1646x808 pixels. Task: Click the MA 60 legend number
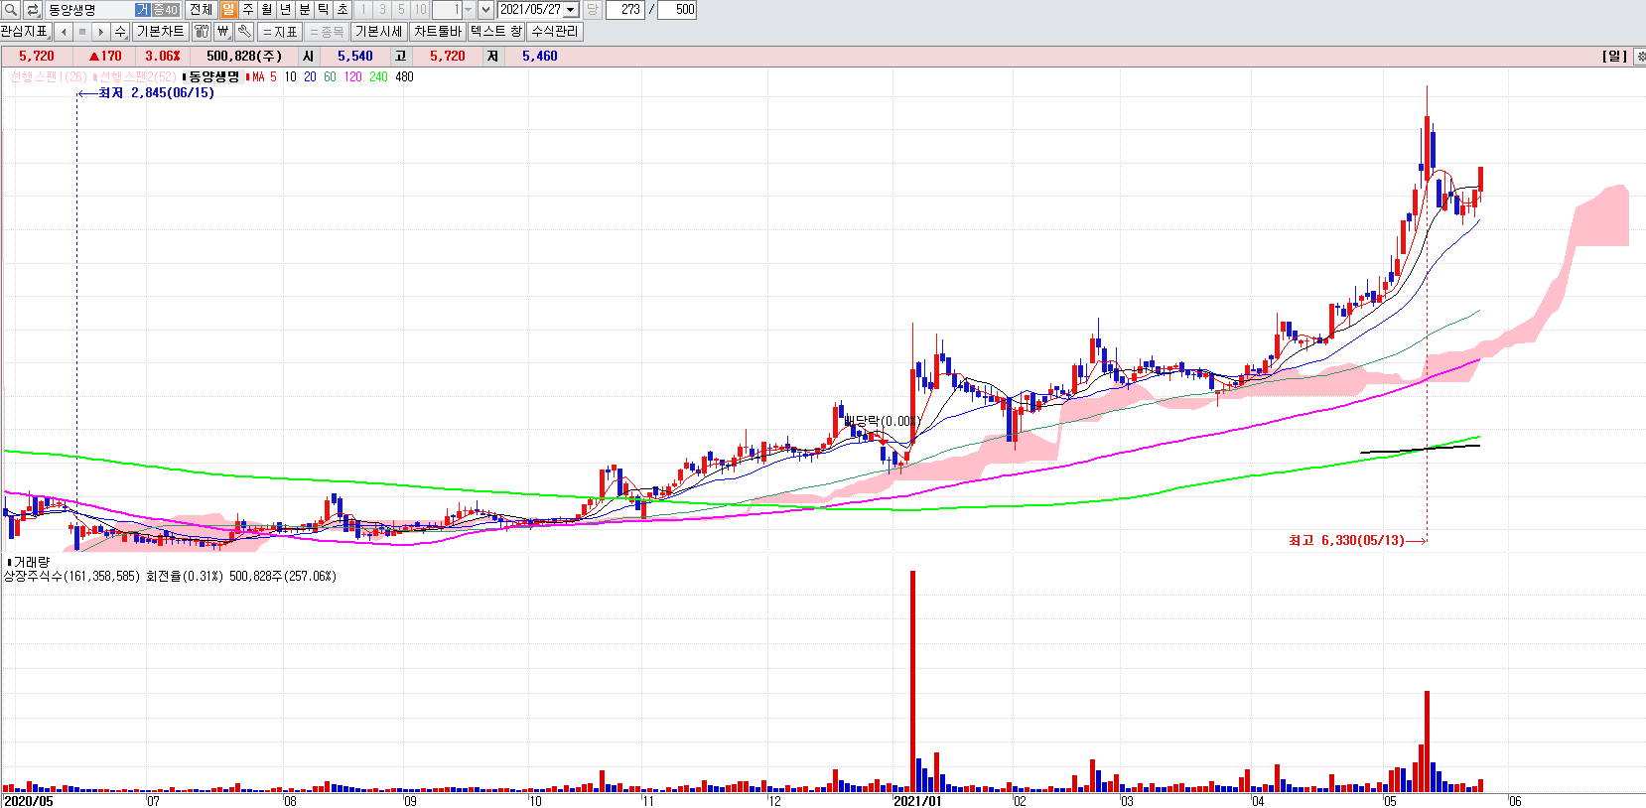pyautogui.click(x=330, y=76)
